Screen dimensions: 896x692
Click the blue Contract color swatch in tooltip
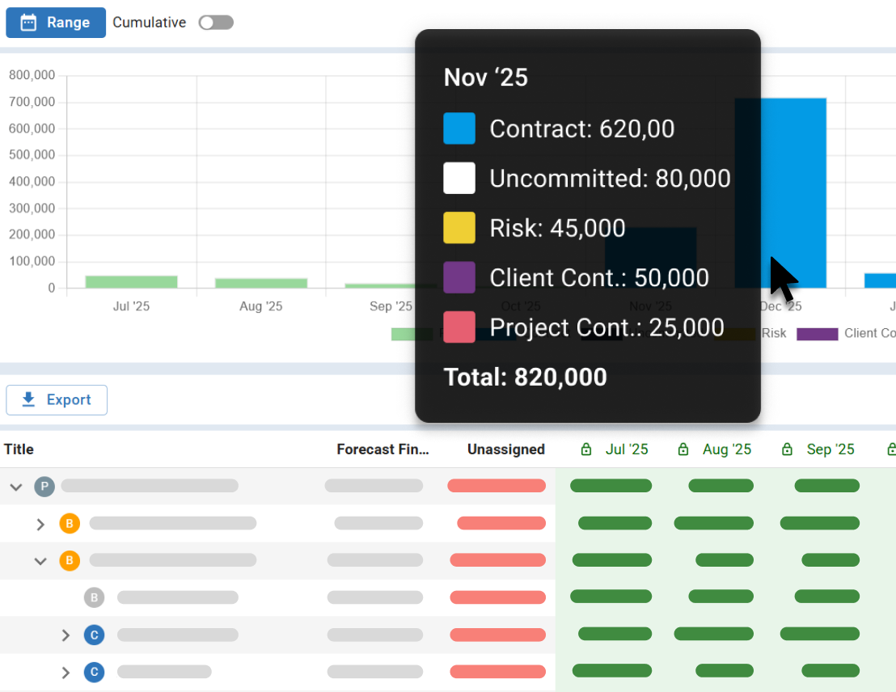(x=459, y=128)
